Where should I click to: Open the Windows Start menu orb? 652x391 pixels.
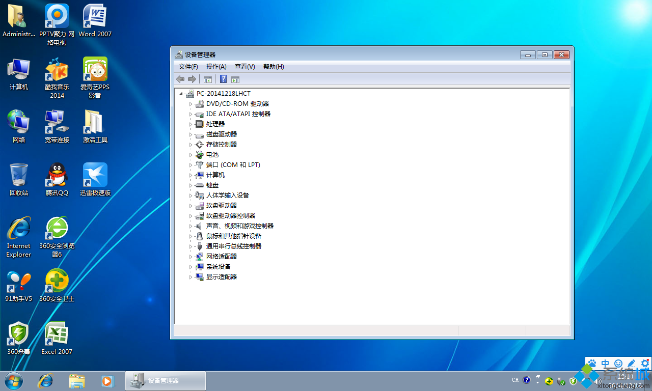(x=14, y=380)
